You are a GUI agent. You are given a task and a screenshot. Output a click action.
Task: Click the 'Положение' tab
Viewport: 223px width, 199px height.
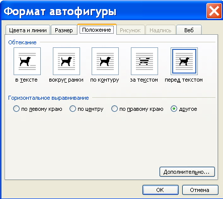tap(97, 30)
